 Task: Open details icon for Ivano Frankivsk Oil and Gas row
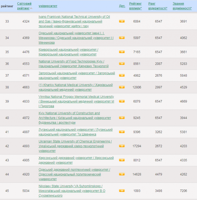[122, 21]
